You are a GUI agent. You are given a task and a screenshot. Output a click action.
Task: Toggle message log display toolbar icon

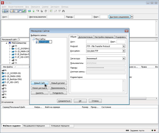(x=12, y=11)
